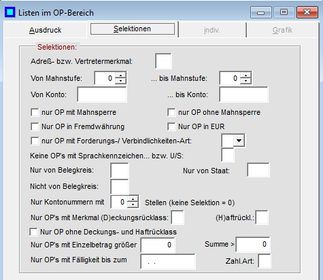Open the Grafik tab

[282, 30]
